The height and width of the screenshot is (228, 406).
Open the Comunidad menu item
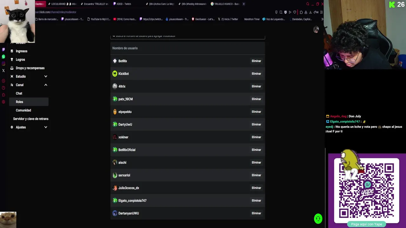(23, 110)
